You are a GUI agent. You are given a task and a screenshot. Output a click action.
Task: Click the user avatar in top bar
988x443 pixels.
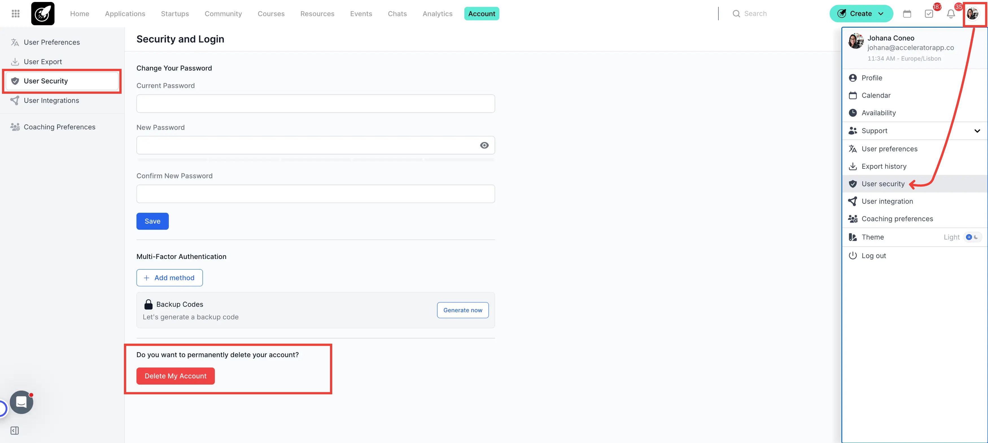972,14
